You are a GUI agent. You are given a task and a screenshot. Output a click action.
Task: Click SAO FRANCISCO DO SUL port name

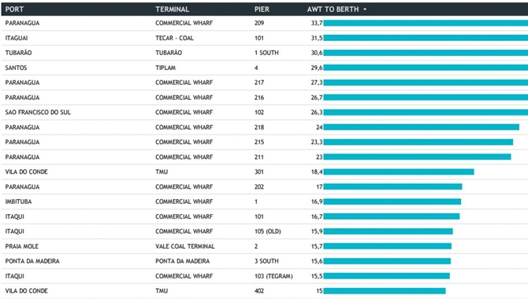coord(38,113)
